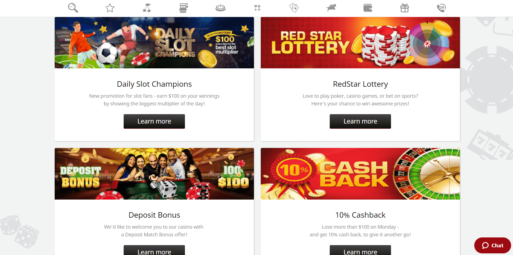Select the cherries games icon
This screenshot has height=255, width=513.
tap(147, 8)
